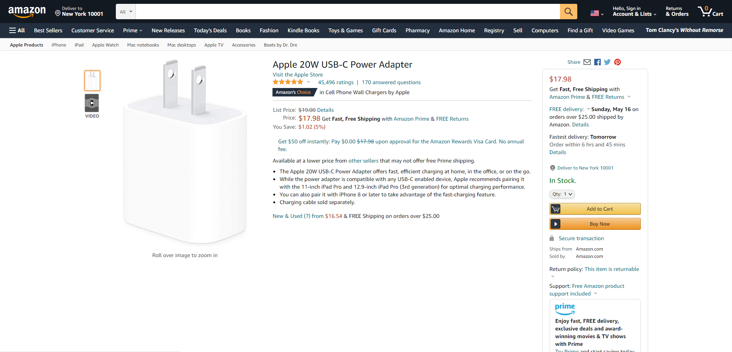
Task: Share product on Facebook
Action: click(x=597, y=62)
